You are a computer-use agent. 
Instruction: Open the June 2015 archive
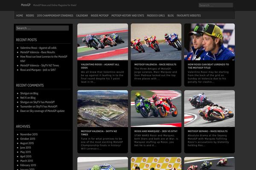click(26, 147)
